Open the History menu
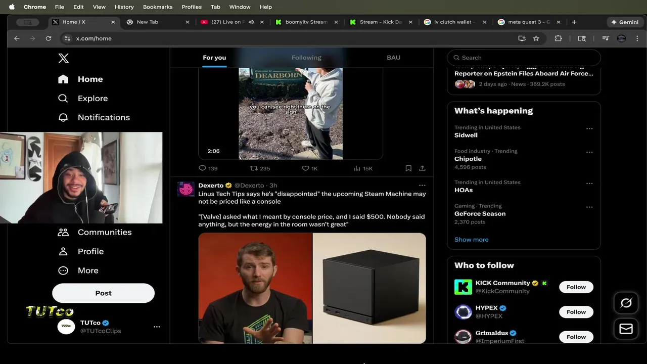The width and height of the screenshot is (647, 364). click(x=124, y=7)
